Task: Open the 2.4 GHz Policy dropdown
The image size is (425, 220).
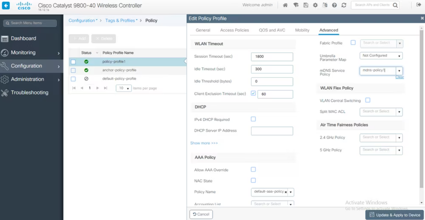Action: point(399,138)
